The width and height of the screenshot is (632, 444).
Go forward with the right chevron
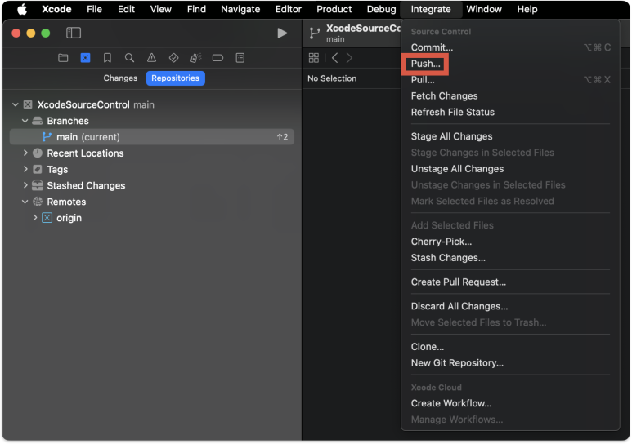(x=349, y=58)
